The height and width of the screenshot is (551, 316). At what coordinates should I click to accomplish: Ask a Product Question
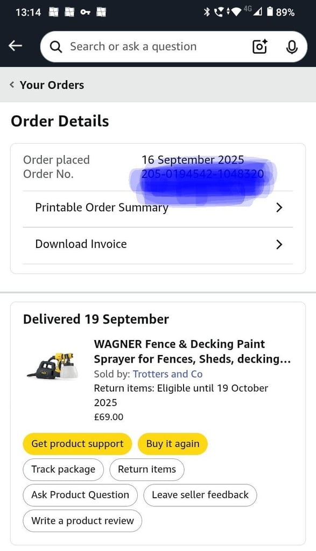[x=80, y=495]
